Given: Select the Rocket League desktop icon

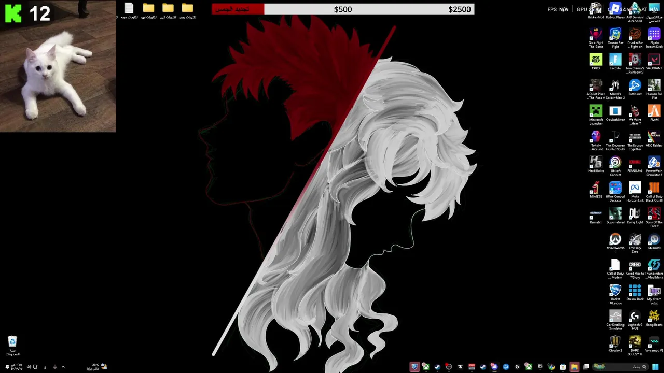Looking at the screenshot, I should 615,295.
